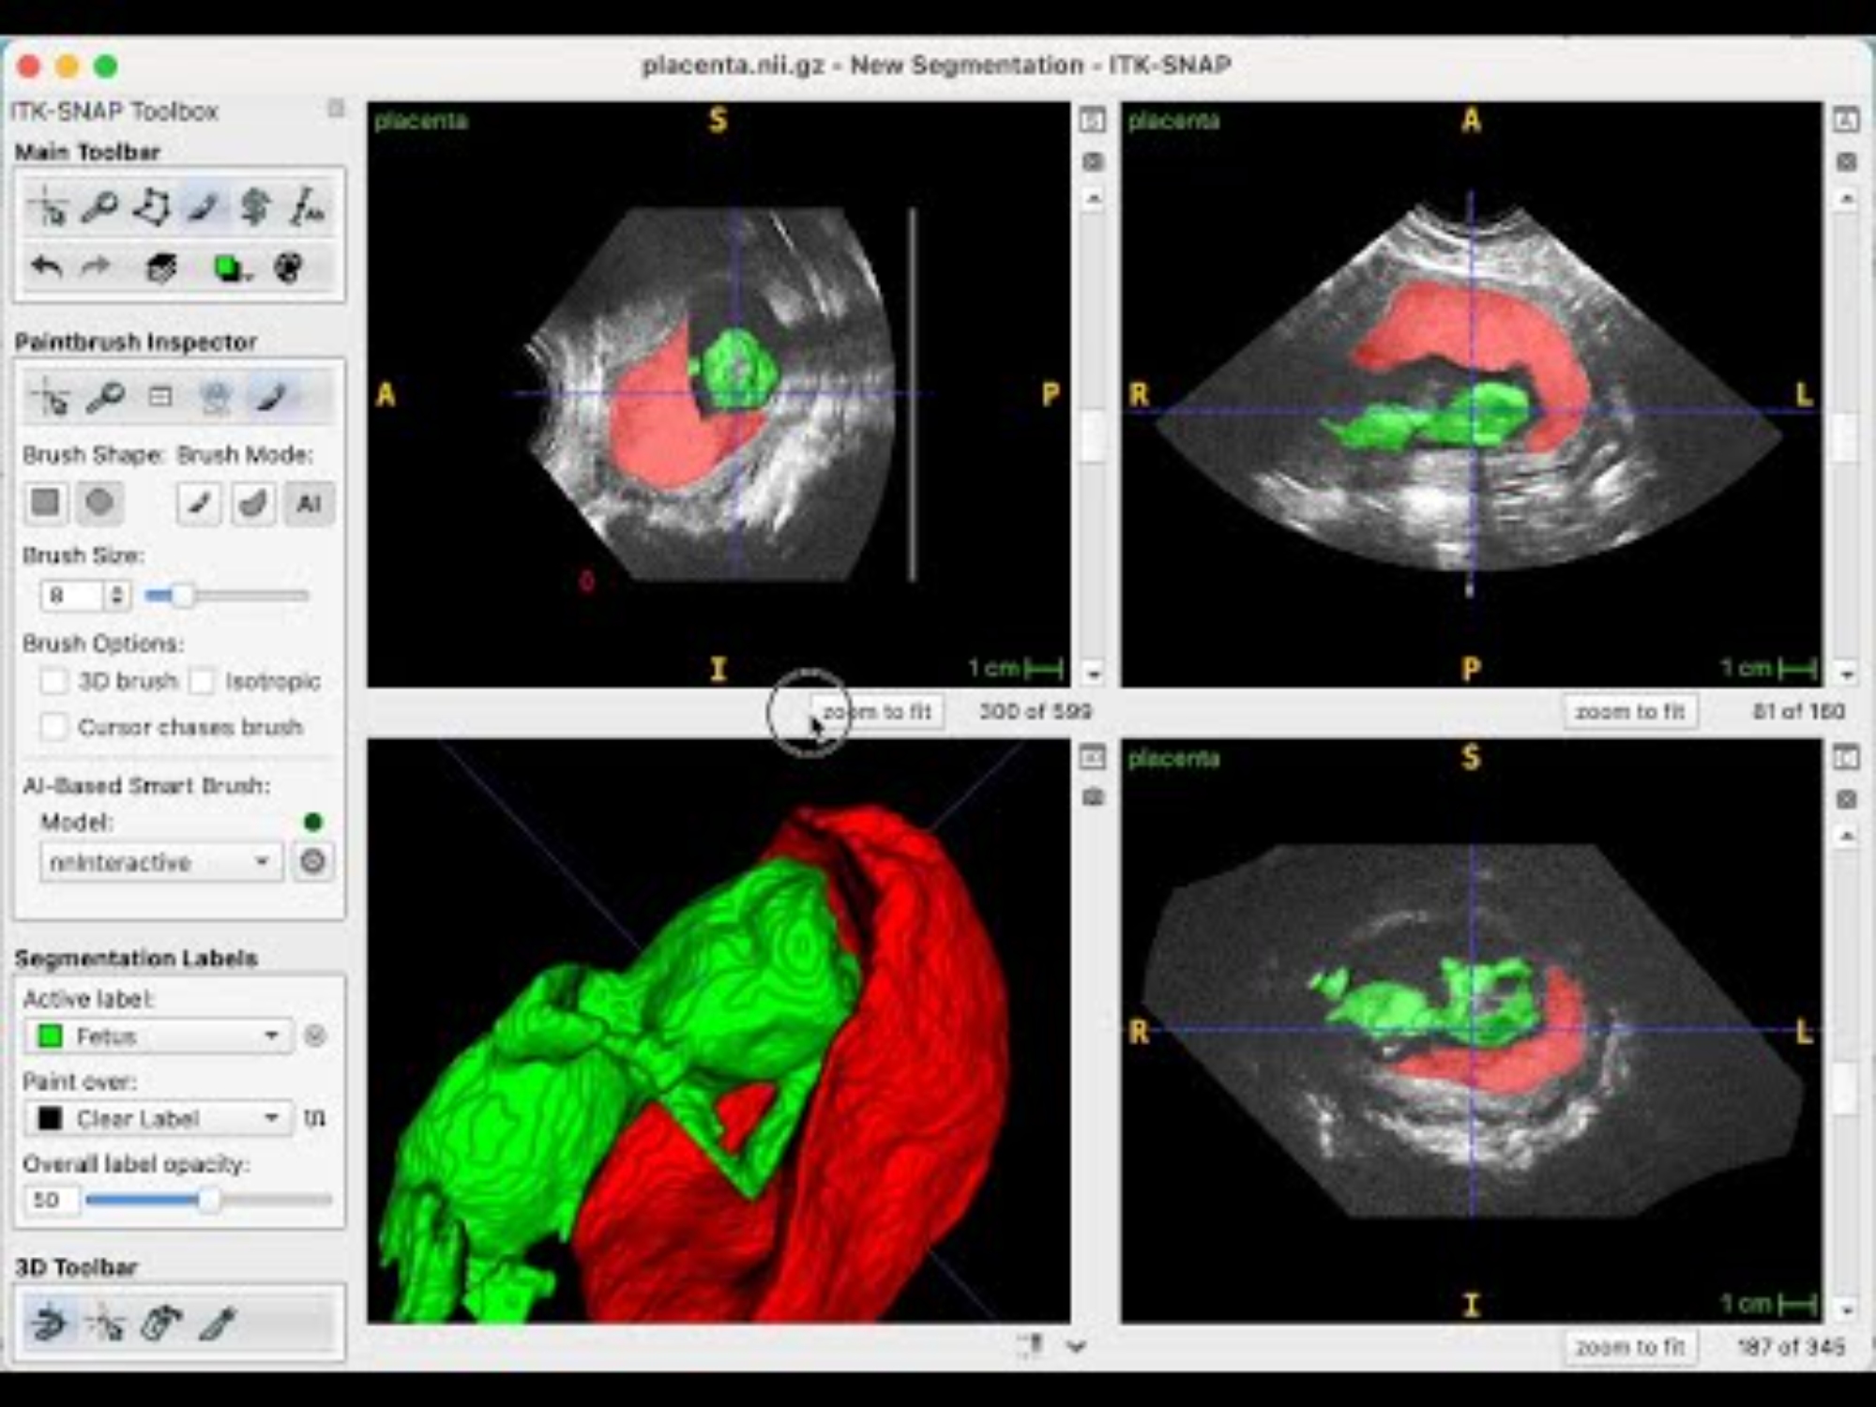Take a snapshot of the sagittal view
This screenshot has height=1407, width=1876.
tap(1093, 162)
